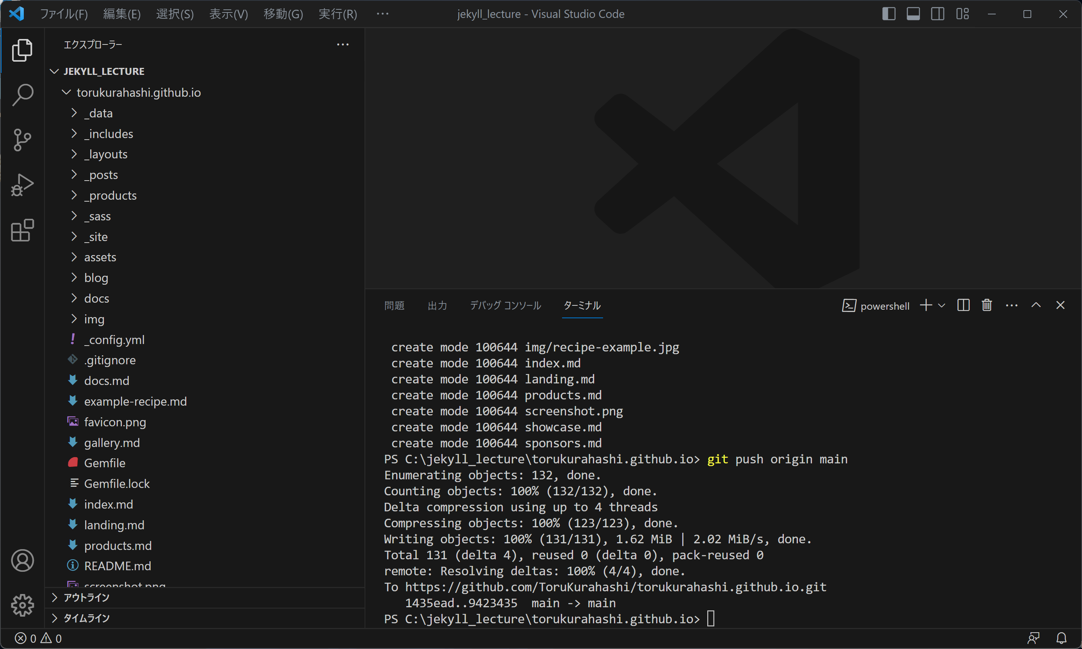Open the terminal panel more actions ellipsis
The width and height of the screenshot is (1082, 649).
1011,305
